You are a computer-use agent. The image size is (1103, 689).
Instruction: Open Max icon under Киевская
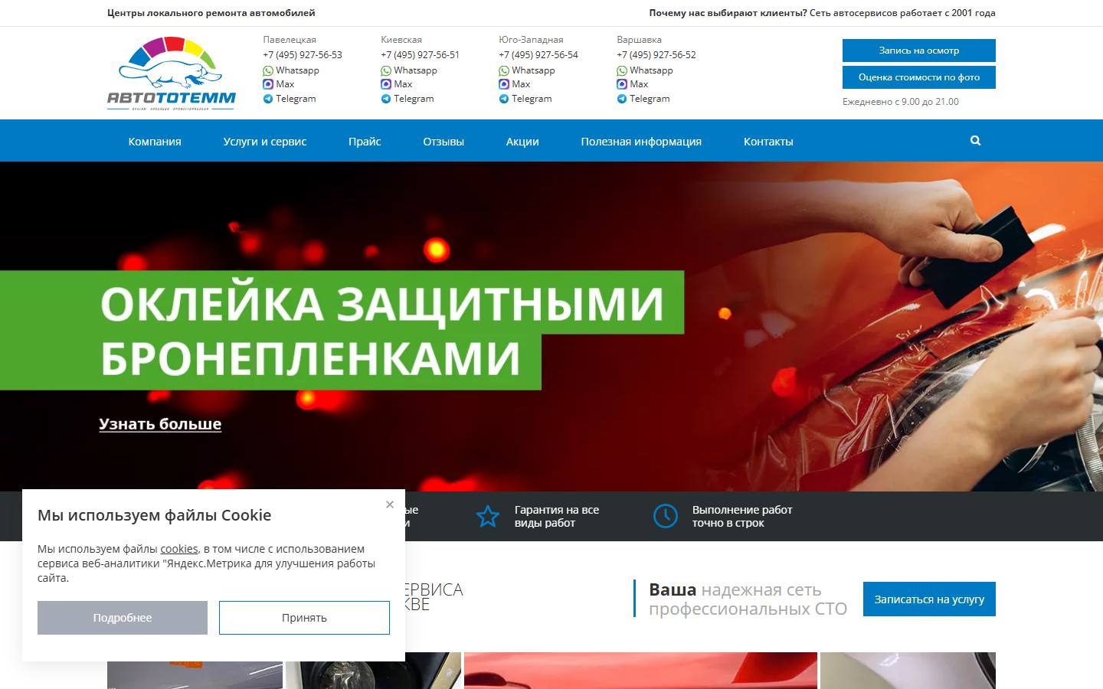pyautogui.click(x=386, y=84)
